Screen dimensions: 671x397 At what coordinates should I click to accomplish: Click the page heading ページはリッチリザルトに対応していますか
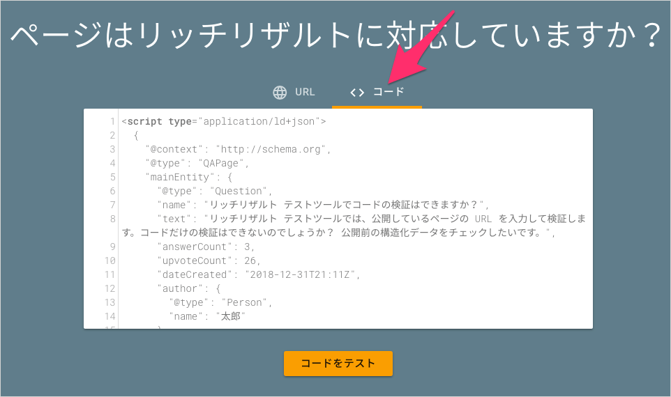click(335, 35)
